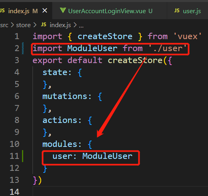Click the ModuleUser value on line 11
Screen dimensions: 208x196
(x=107, y=156)
